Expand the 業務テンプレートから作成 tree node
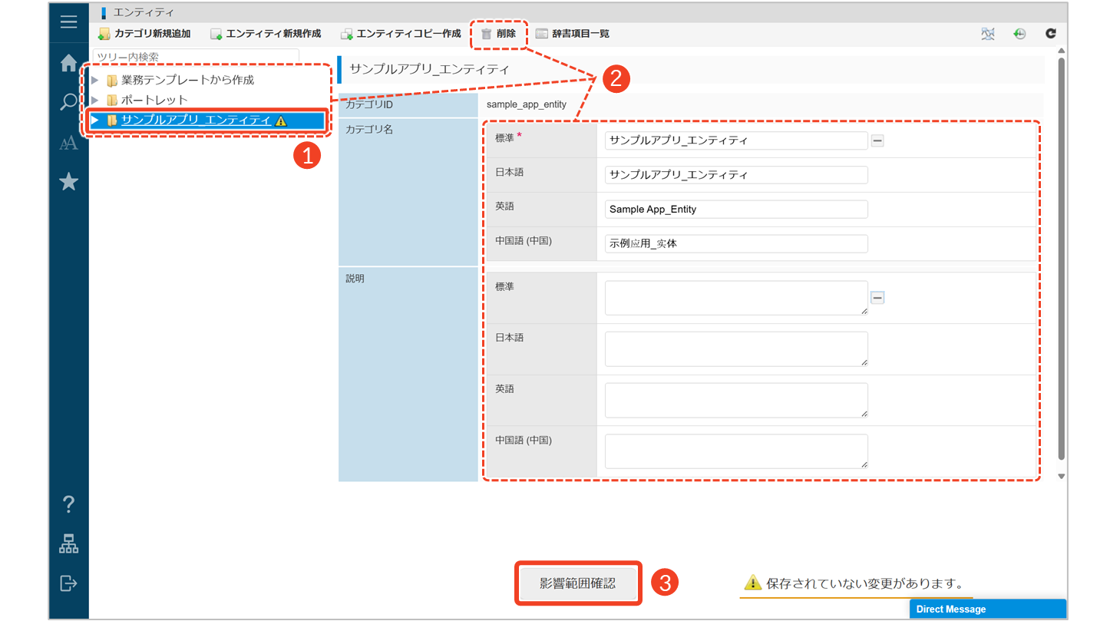The height and width of the screenshot is (621, 1120). click(95, 80)
